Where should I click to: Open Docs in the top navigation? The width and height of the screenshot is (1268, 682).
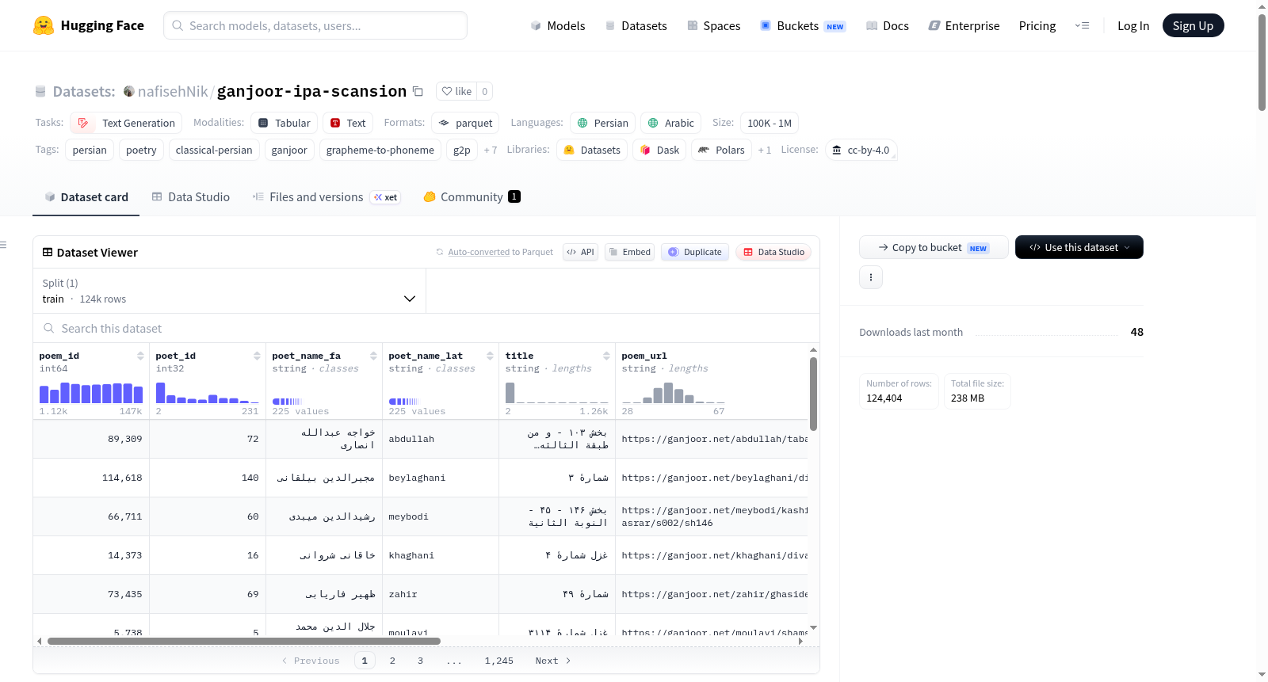(887, 25)
